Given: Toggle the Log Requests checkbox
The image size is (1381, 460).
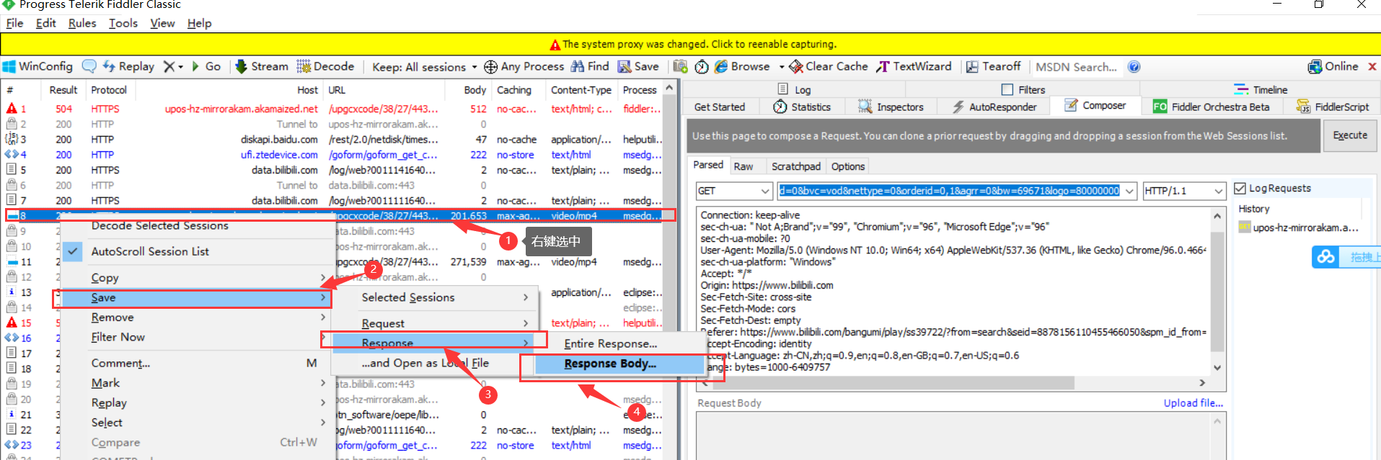Looking at the screenshot, I should [x=1240, y=188].
